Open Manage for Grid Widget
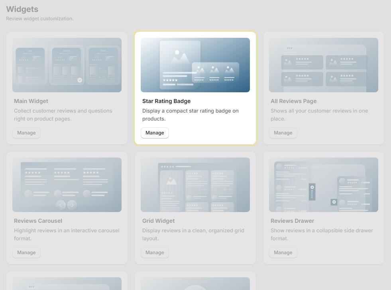This screenshot has height=290, width=391. point(155,253)
